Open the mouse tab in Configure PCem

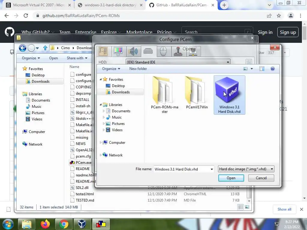click(x=163, y=52)
